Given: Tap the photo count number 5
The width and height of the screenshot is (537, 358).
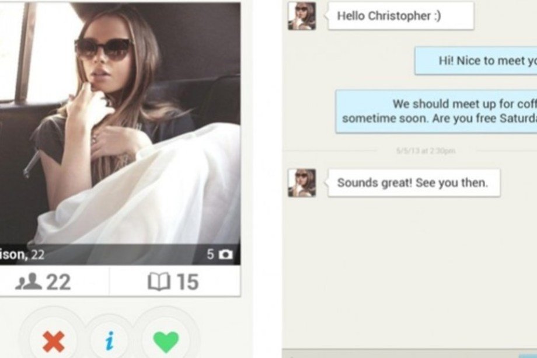Looking at the screenshot, I should pos(210,255).
